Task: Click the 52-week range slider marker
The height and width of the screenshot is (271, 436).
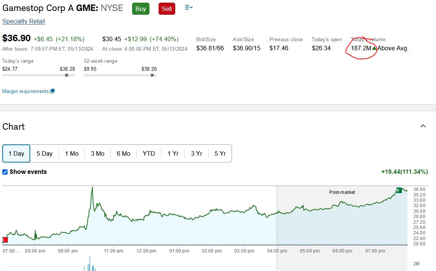Action: [152, 75]
